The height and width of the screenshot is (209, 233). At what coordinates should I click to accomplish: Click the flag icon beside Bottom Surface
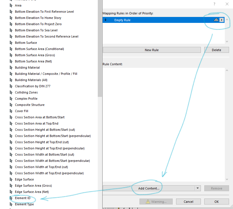pyautogui.click(x=10, y=43)
